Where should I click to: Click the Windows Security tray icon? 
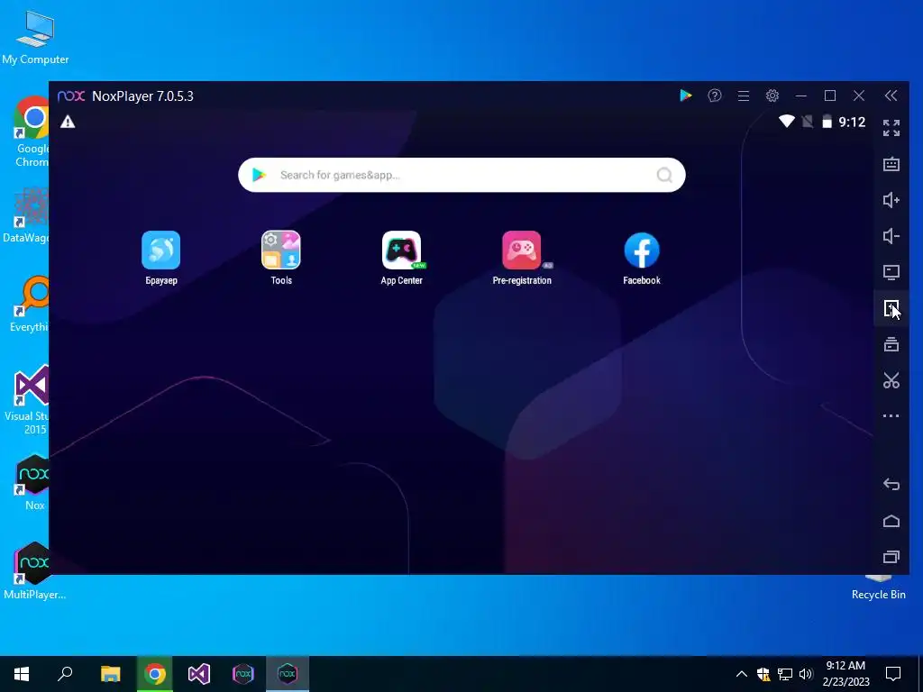[763, 674]
